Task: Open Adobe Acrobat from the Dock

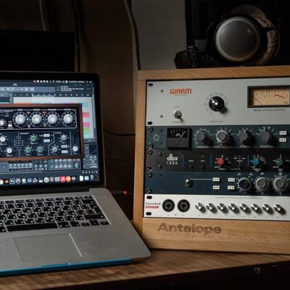Action: 63,179
